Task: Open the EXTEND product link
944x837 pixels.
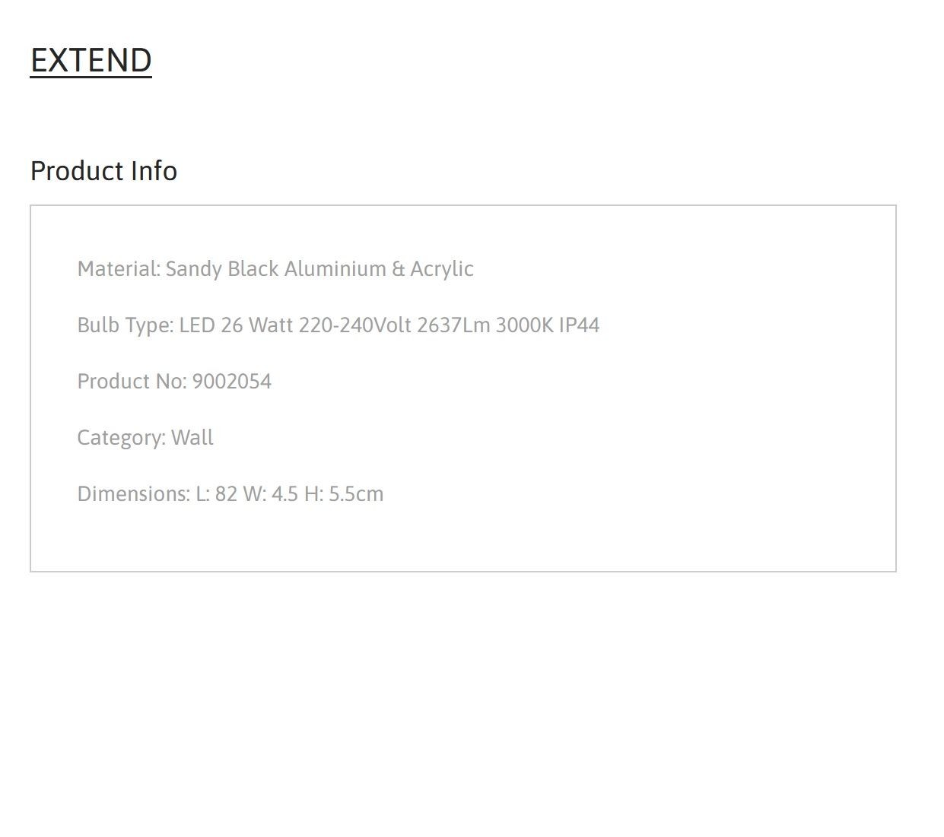Action: (x=91, y=60)
